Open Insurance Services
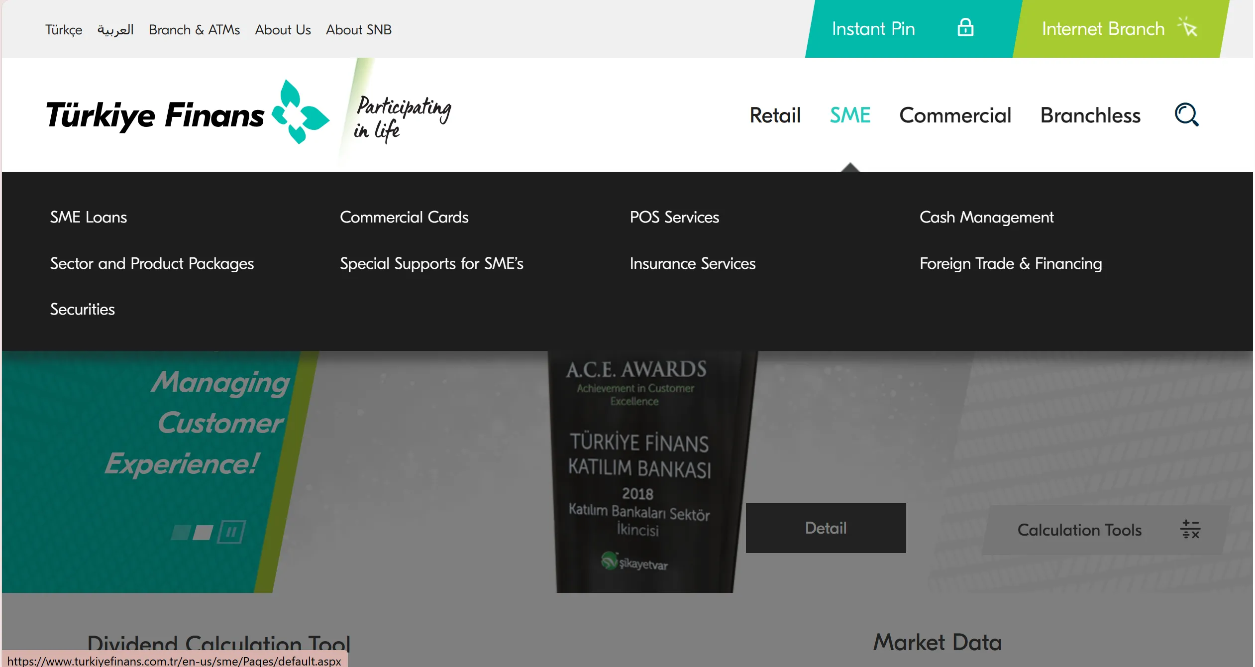 (x=692, y=263)
